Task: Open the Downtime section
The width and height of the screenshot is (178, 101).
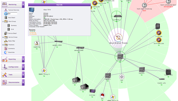Action: 11,52
